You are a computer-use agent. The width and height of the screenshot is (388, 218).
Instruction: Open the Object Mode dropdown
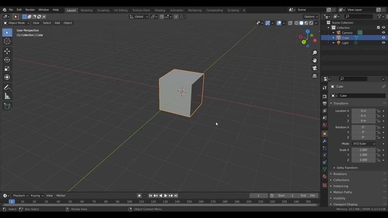point(16,23)
